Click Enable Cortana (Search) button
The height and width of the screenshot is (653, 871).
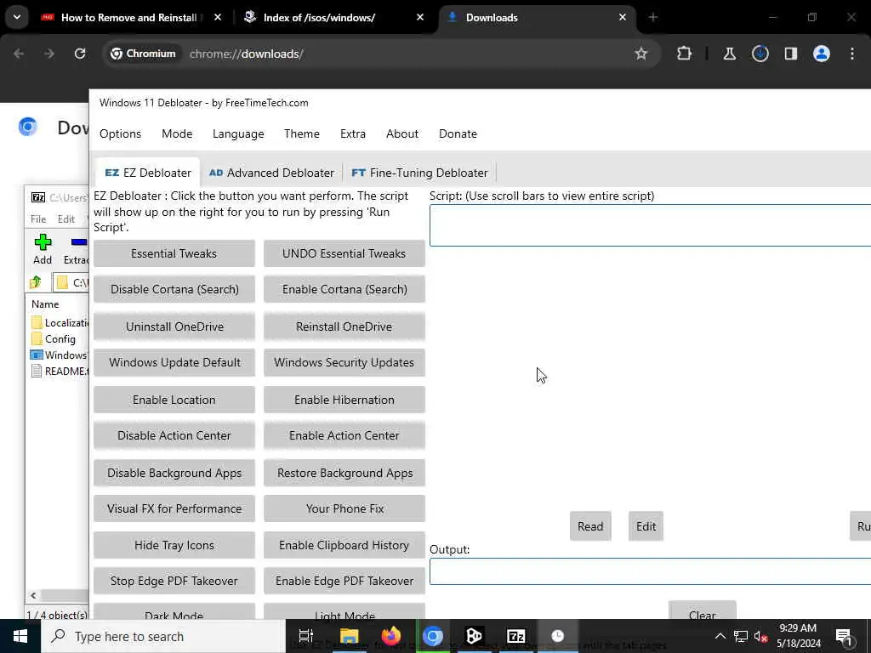344,289
